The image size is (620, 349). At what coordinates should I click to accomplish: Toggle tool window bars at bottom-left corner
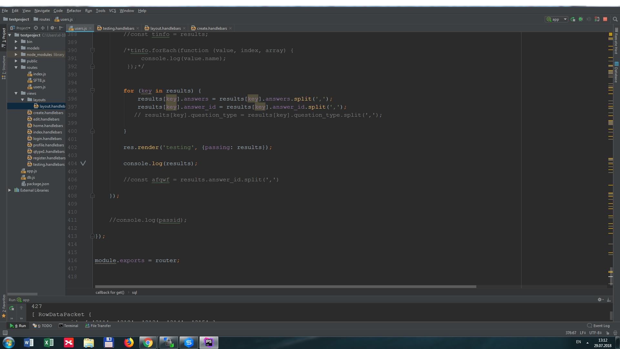click(5, 333)
